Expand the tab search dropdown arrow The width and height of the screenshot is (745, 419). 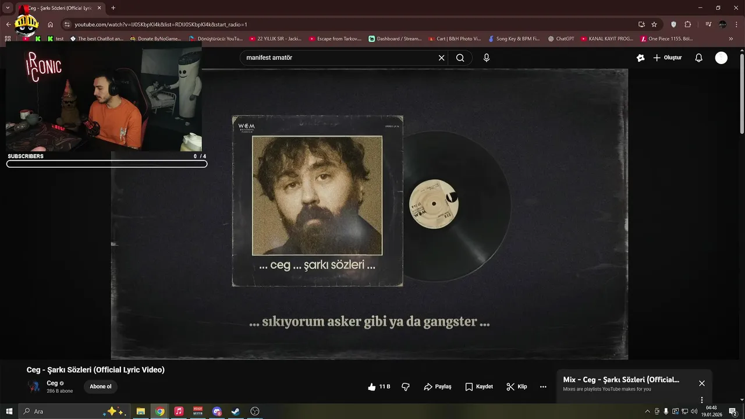[8, 8]
